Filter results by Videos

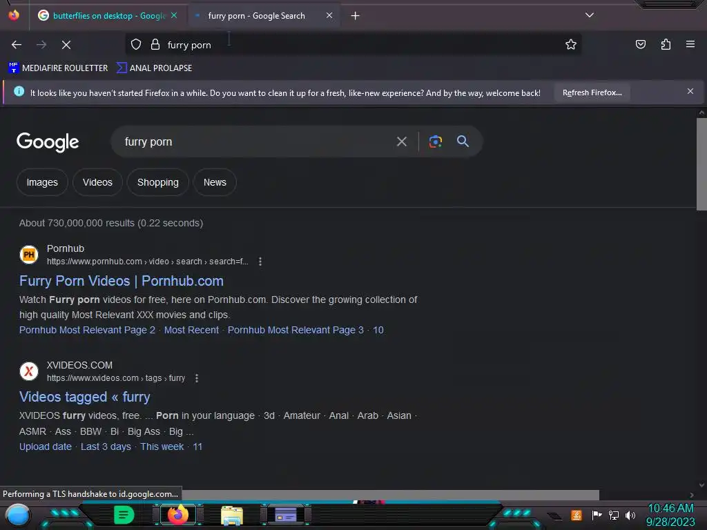pyautogui.click(x=97, y=182)
